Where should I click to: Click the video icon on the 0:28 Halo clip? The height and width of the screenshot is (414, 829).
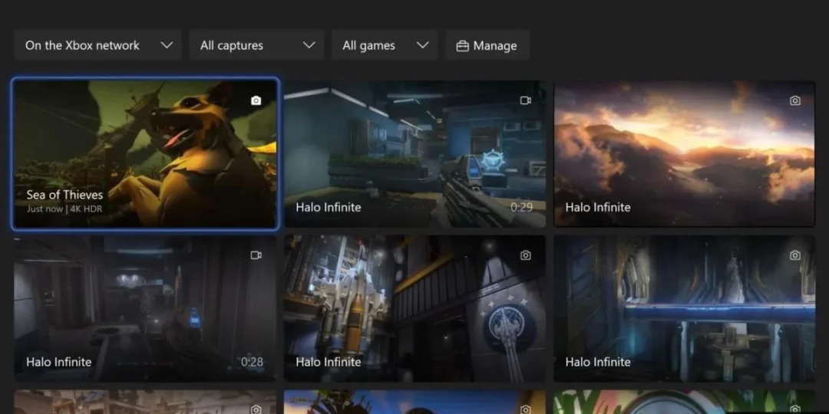256,255
